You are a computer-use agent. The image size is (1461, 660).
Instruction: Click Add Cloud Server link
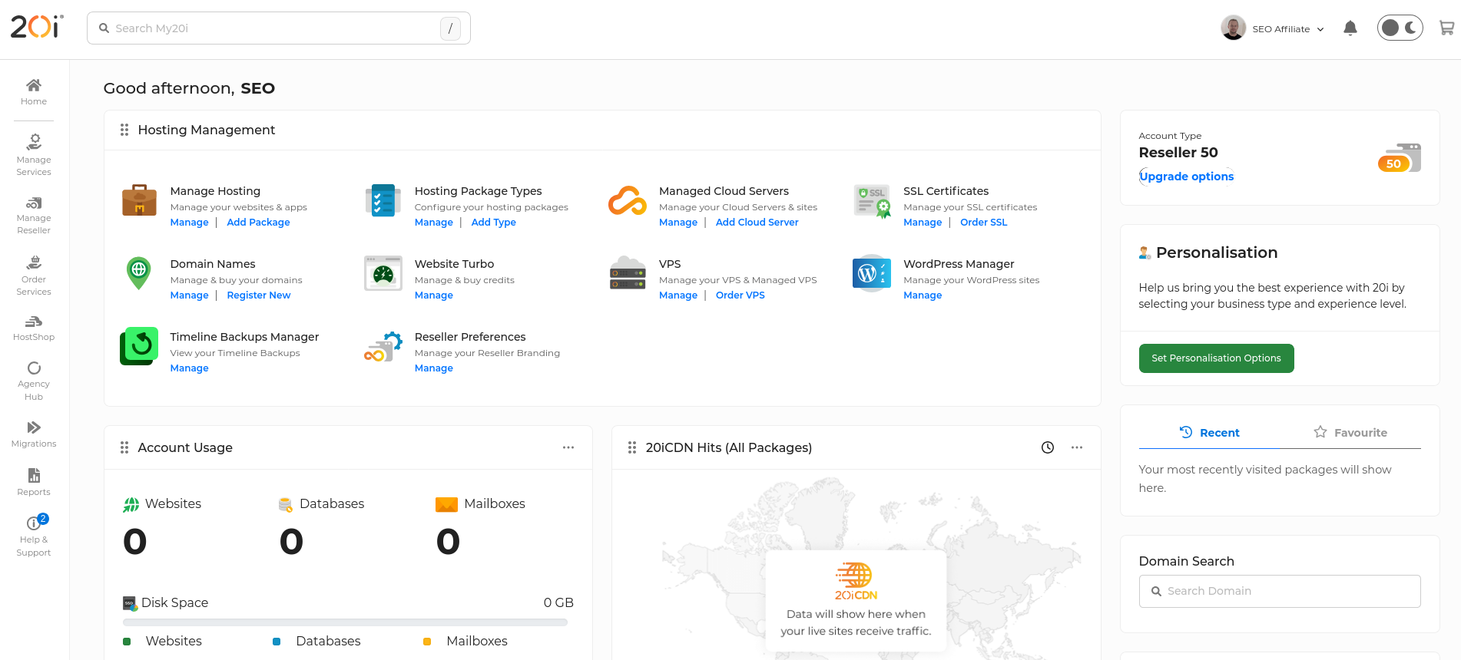(x=757, y=223)
